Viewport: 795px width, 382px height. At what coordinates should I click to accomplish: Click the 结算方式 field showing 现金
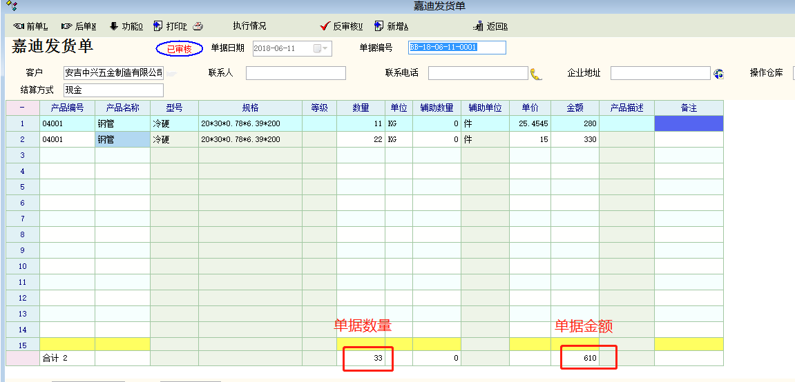tap(113, 90)
